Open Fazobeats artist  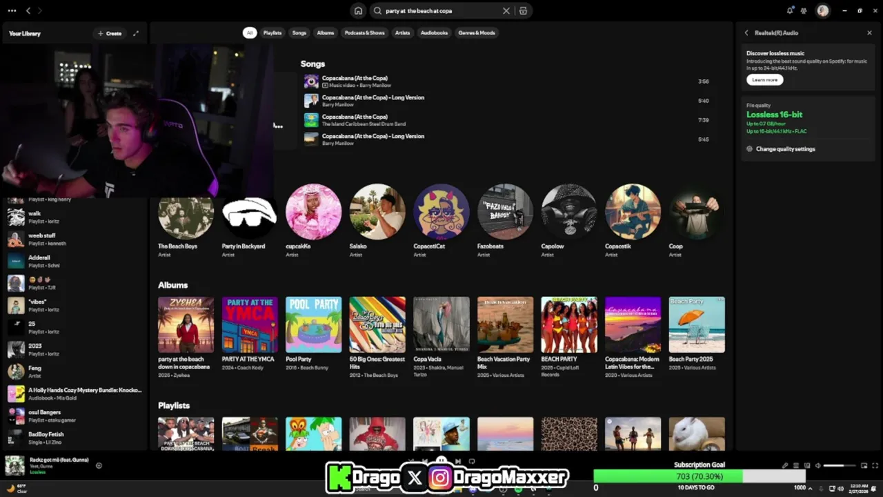(505, 220)
